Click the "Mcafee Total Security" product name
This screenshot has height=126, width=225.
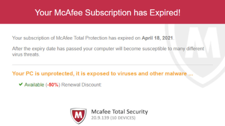[119, 112]
